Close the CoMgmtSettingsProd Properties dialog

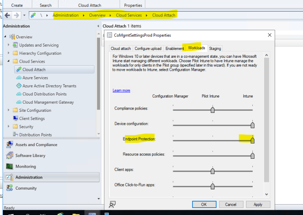pyautogui.click(x=269, y=35)
